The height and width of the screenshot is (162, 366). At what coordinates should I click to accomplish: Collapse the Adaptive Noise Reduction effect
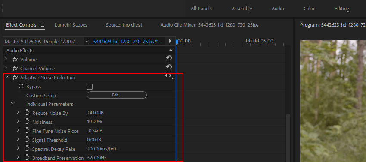[6, 77]
